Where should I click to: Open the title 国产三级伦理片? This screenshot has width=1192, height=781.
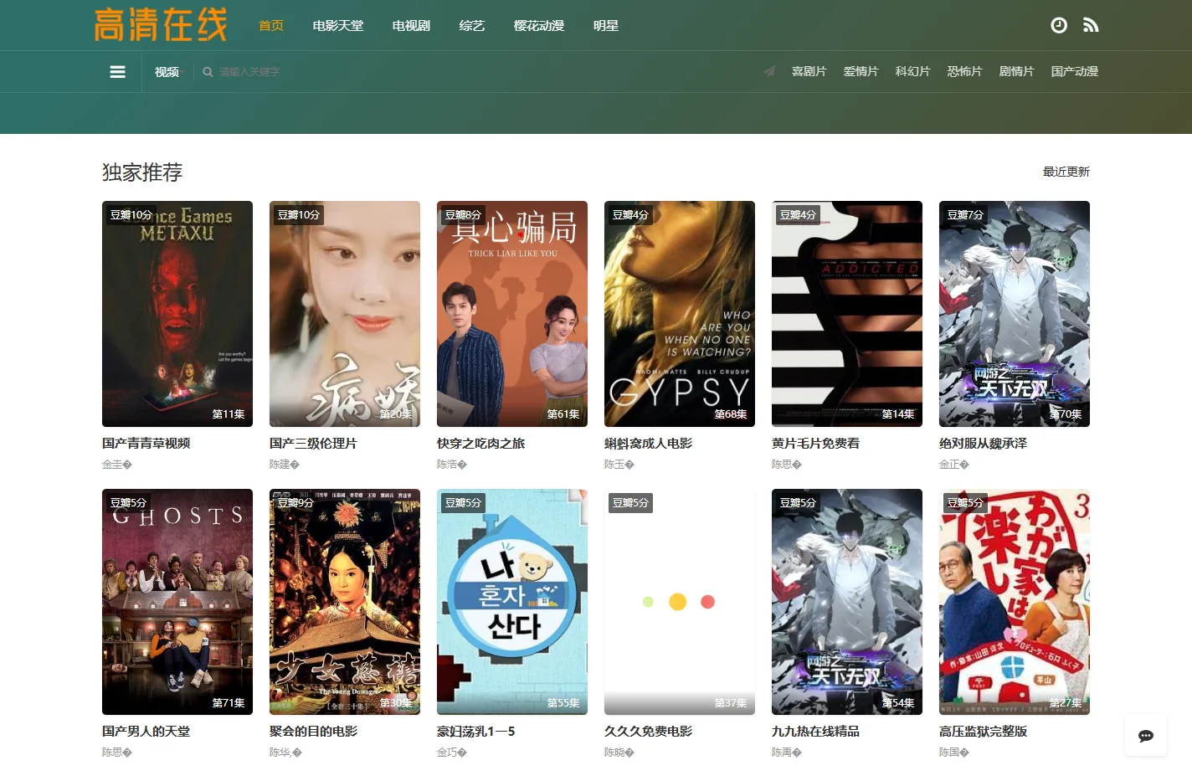[x=313, y=444]
